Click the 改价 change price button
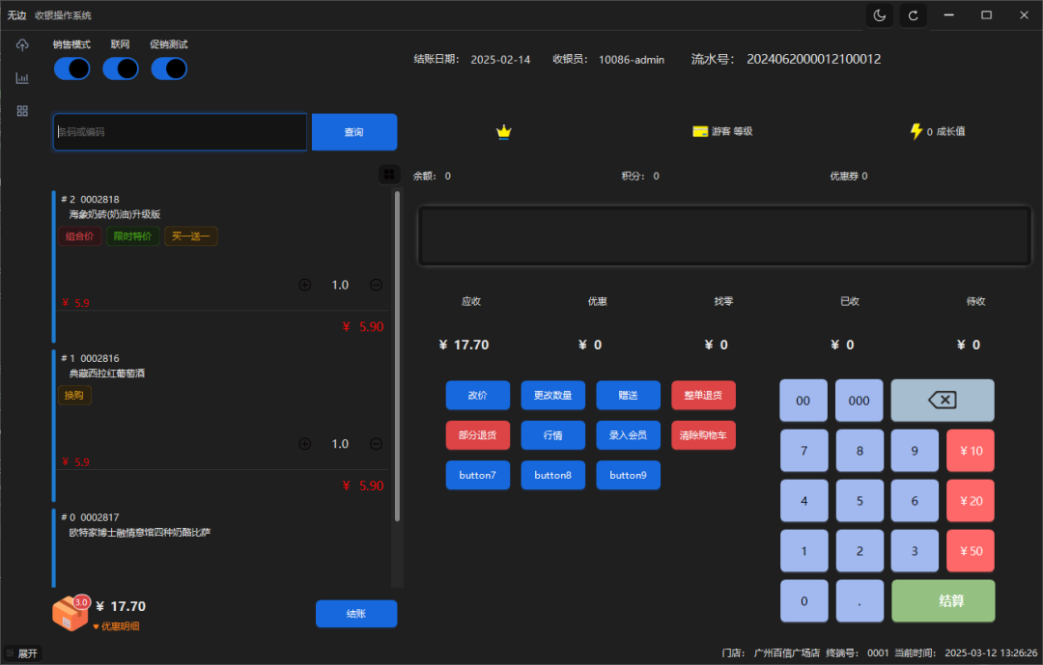 (x=478, y=395)
